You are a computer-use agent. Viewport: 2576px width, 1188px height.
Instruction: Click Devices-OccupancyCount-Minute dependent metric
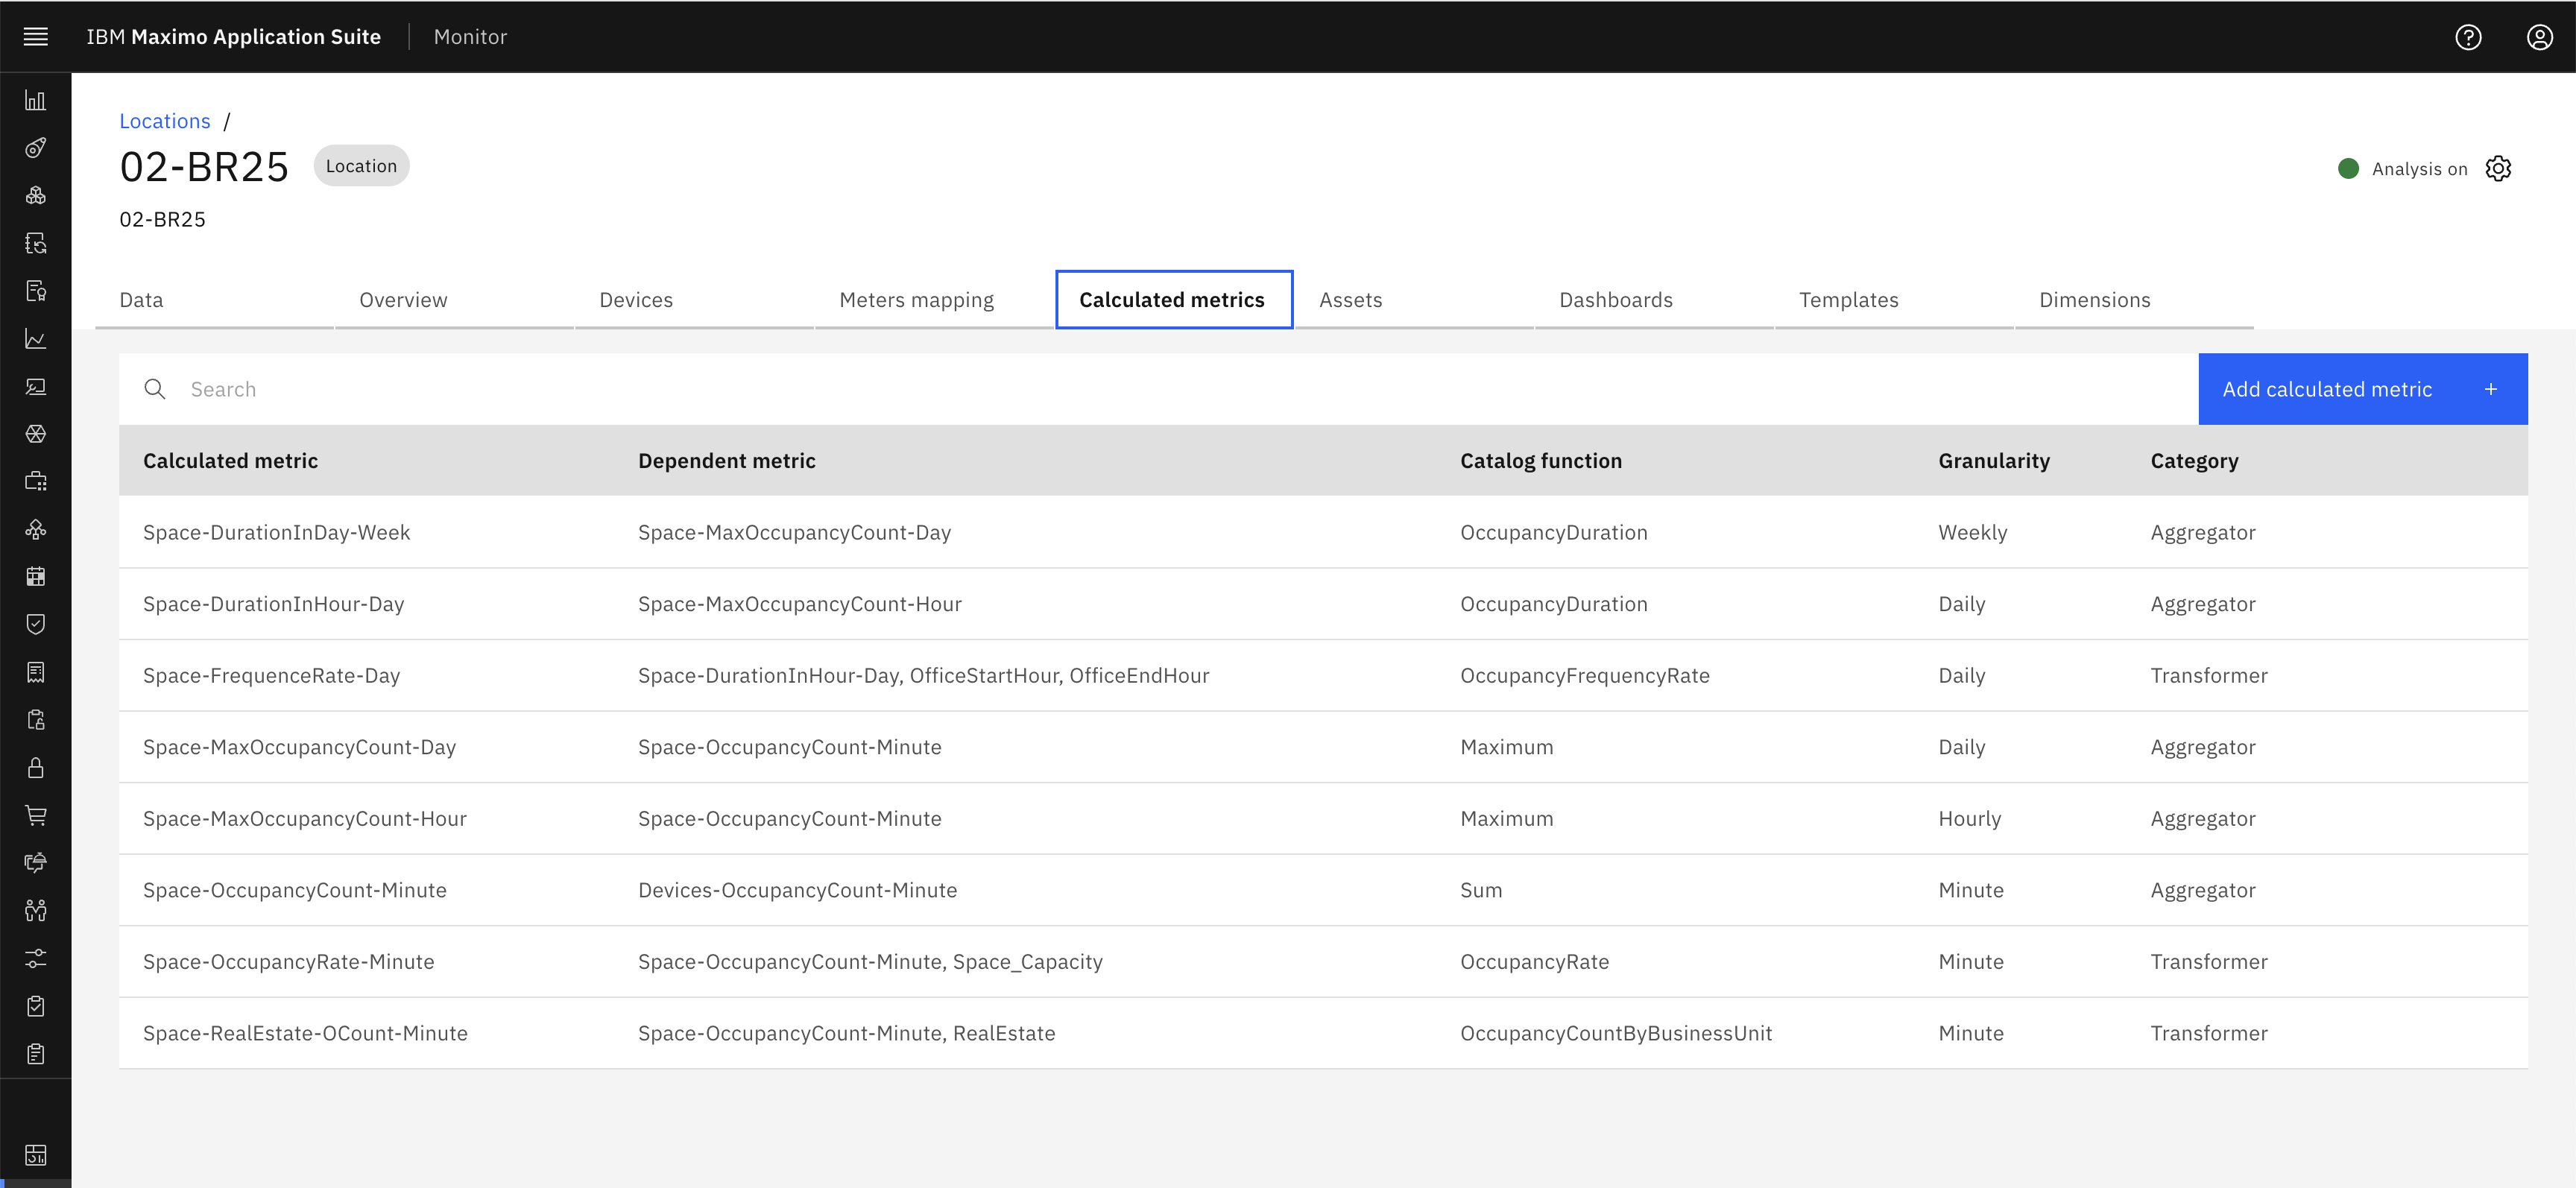pos(798,890)
